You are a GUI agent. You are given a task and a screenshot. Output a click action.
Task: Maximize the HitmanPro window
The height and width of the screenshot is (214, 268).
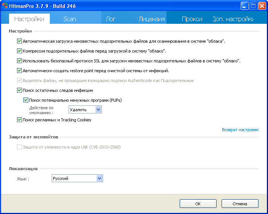[x=253, y=6]
